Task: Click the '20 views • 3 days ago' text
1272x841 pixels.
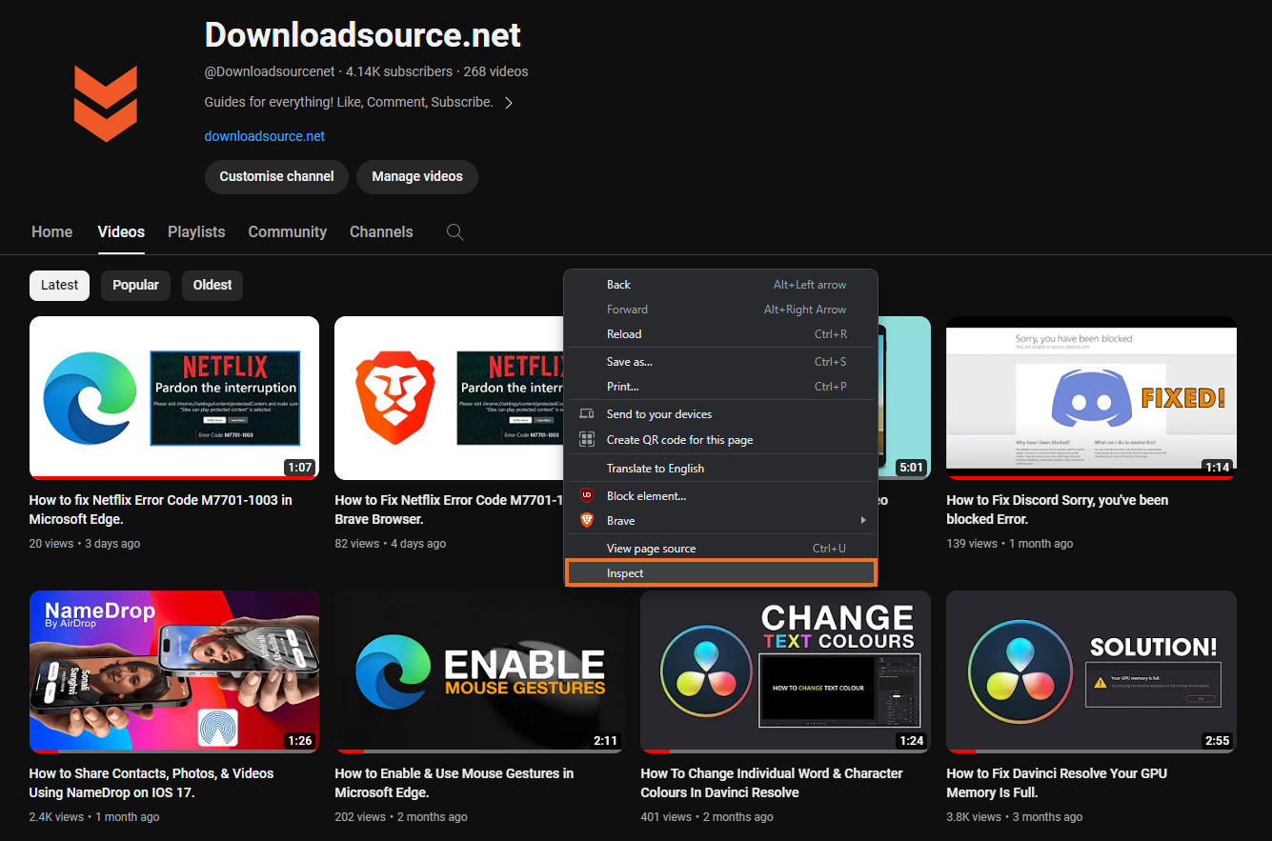Action: coord(85,544)
